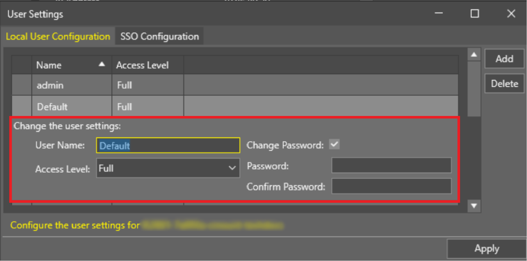Open the SSO Configuration tab
This screenshot has width=527, height=261.
160,37
